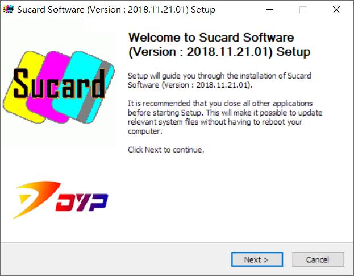This screenshot has width=354, height=276.
Task: Click the Next button to continue setup
Action: [257, 259]
